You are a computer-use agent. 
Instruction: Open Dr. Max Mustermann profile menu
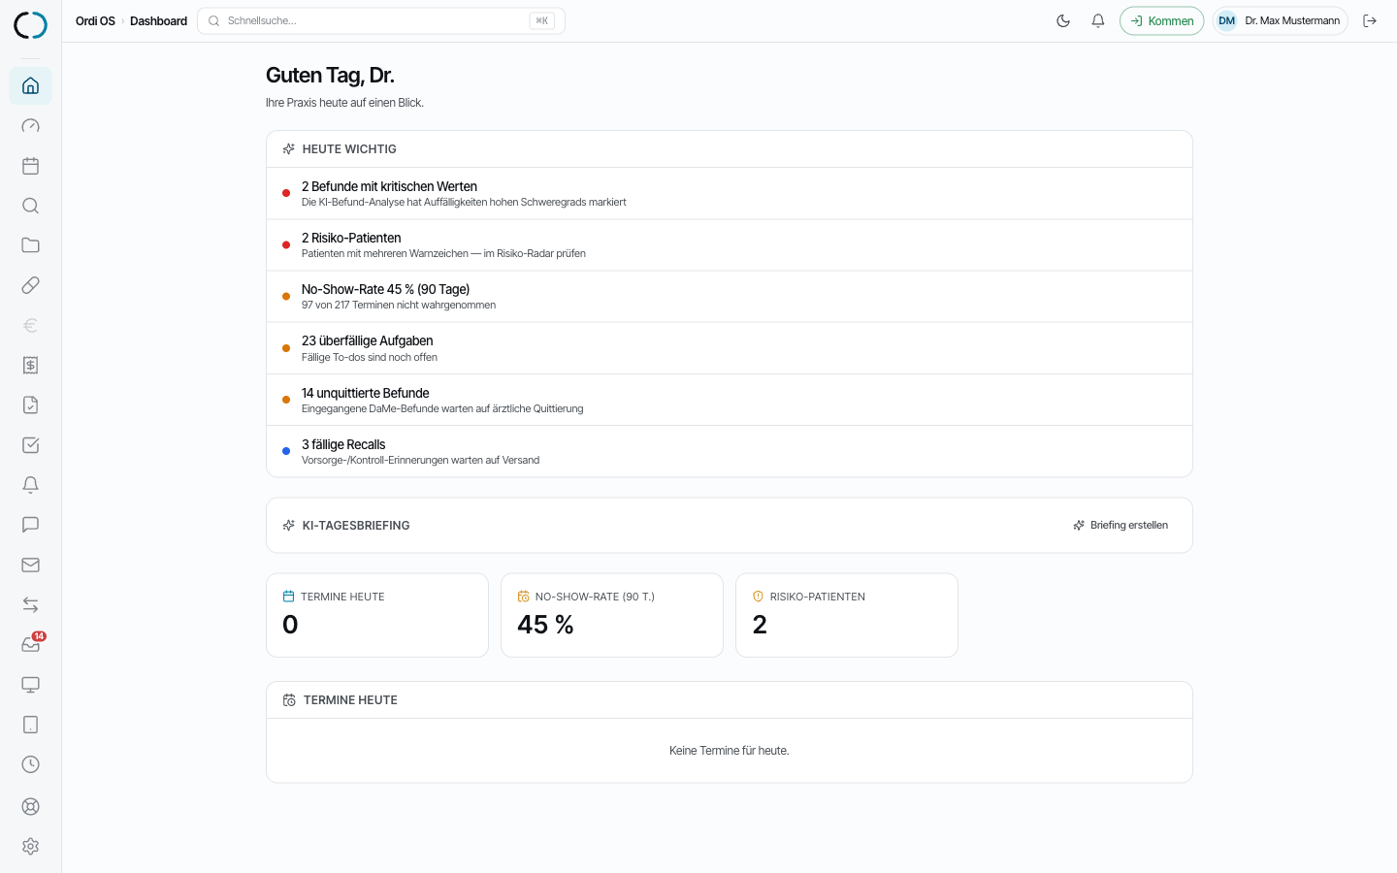[x=1280, y=20]
